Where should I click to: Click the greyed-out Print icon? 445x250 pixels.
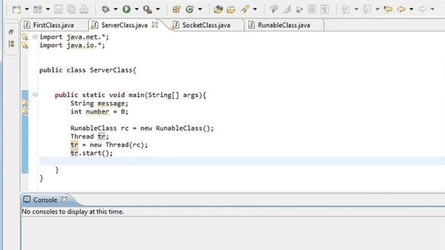pos(84,9)
